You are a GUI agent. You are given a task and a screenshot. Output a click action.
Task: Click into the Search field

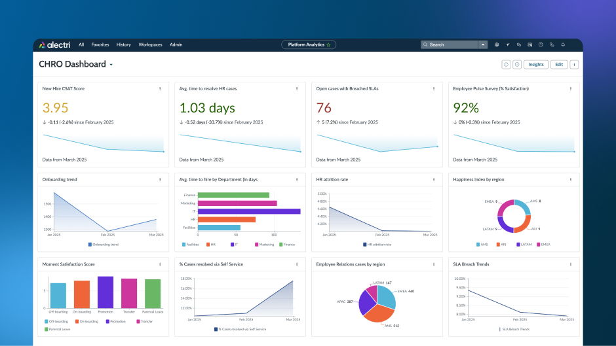pyautogui.click(x=450, y=44)
